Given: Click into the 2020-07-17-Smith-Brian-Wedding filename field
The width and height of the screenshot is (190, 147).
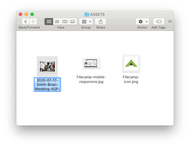Looking at the screenshot, I should pyautogui.click(x=47, y=85).
